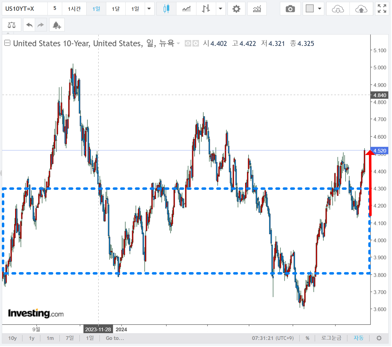Select the 1시간 interval tab
This screenshot has width=392, height=347.
(x=74, y=9)
